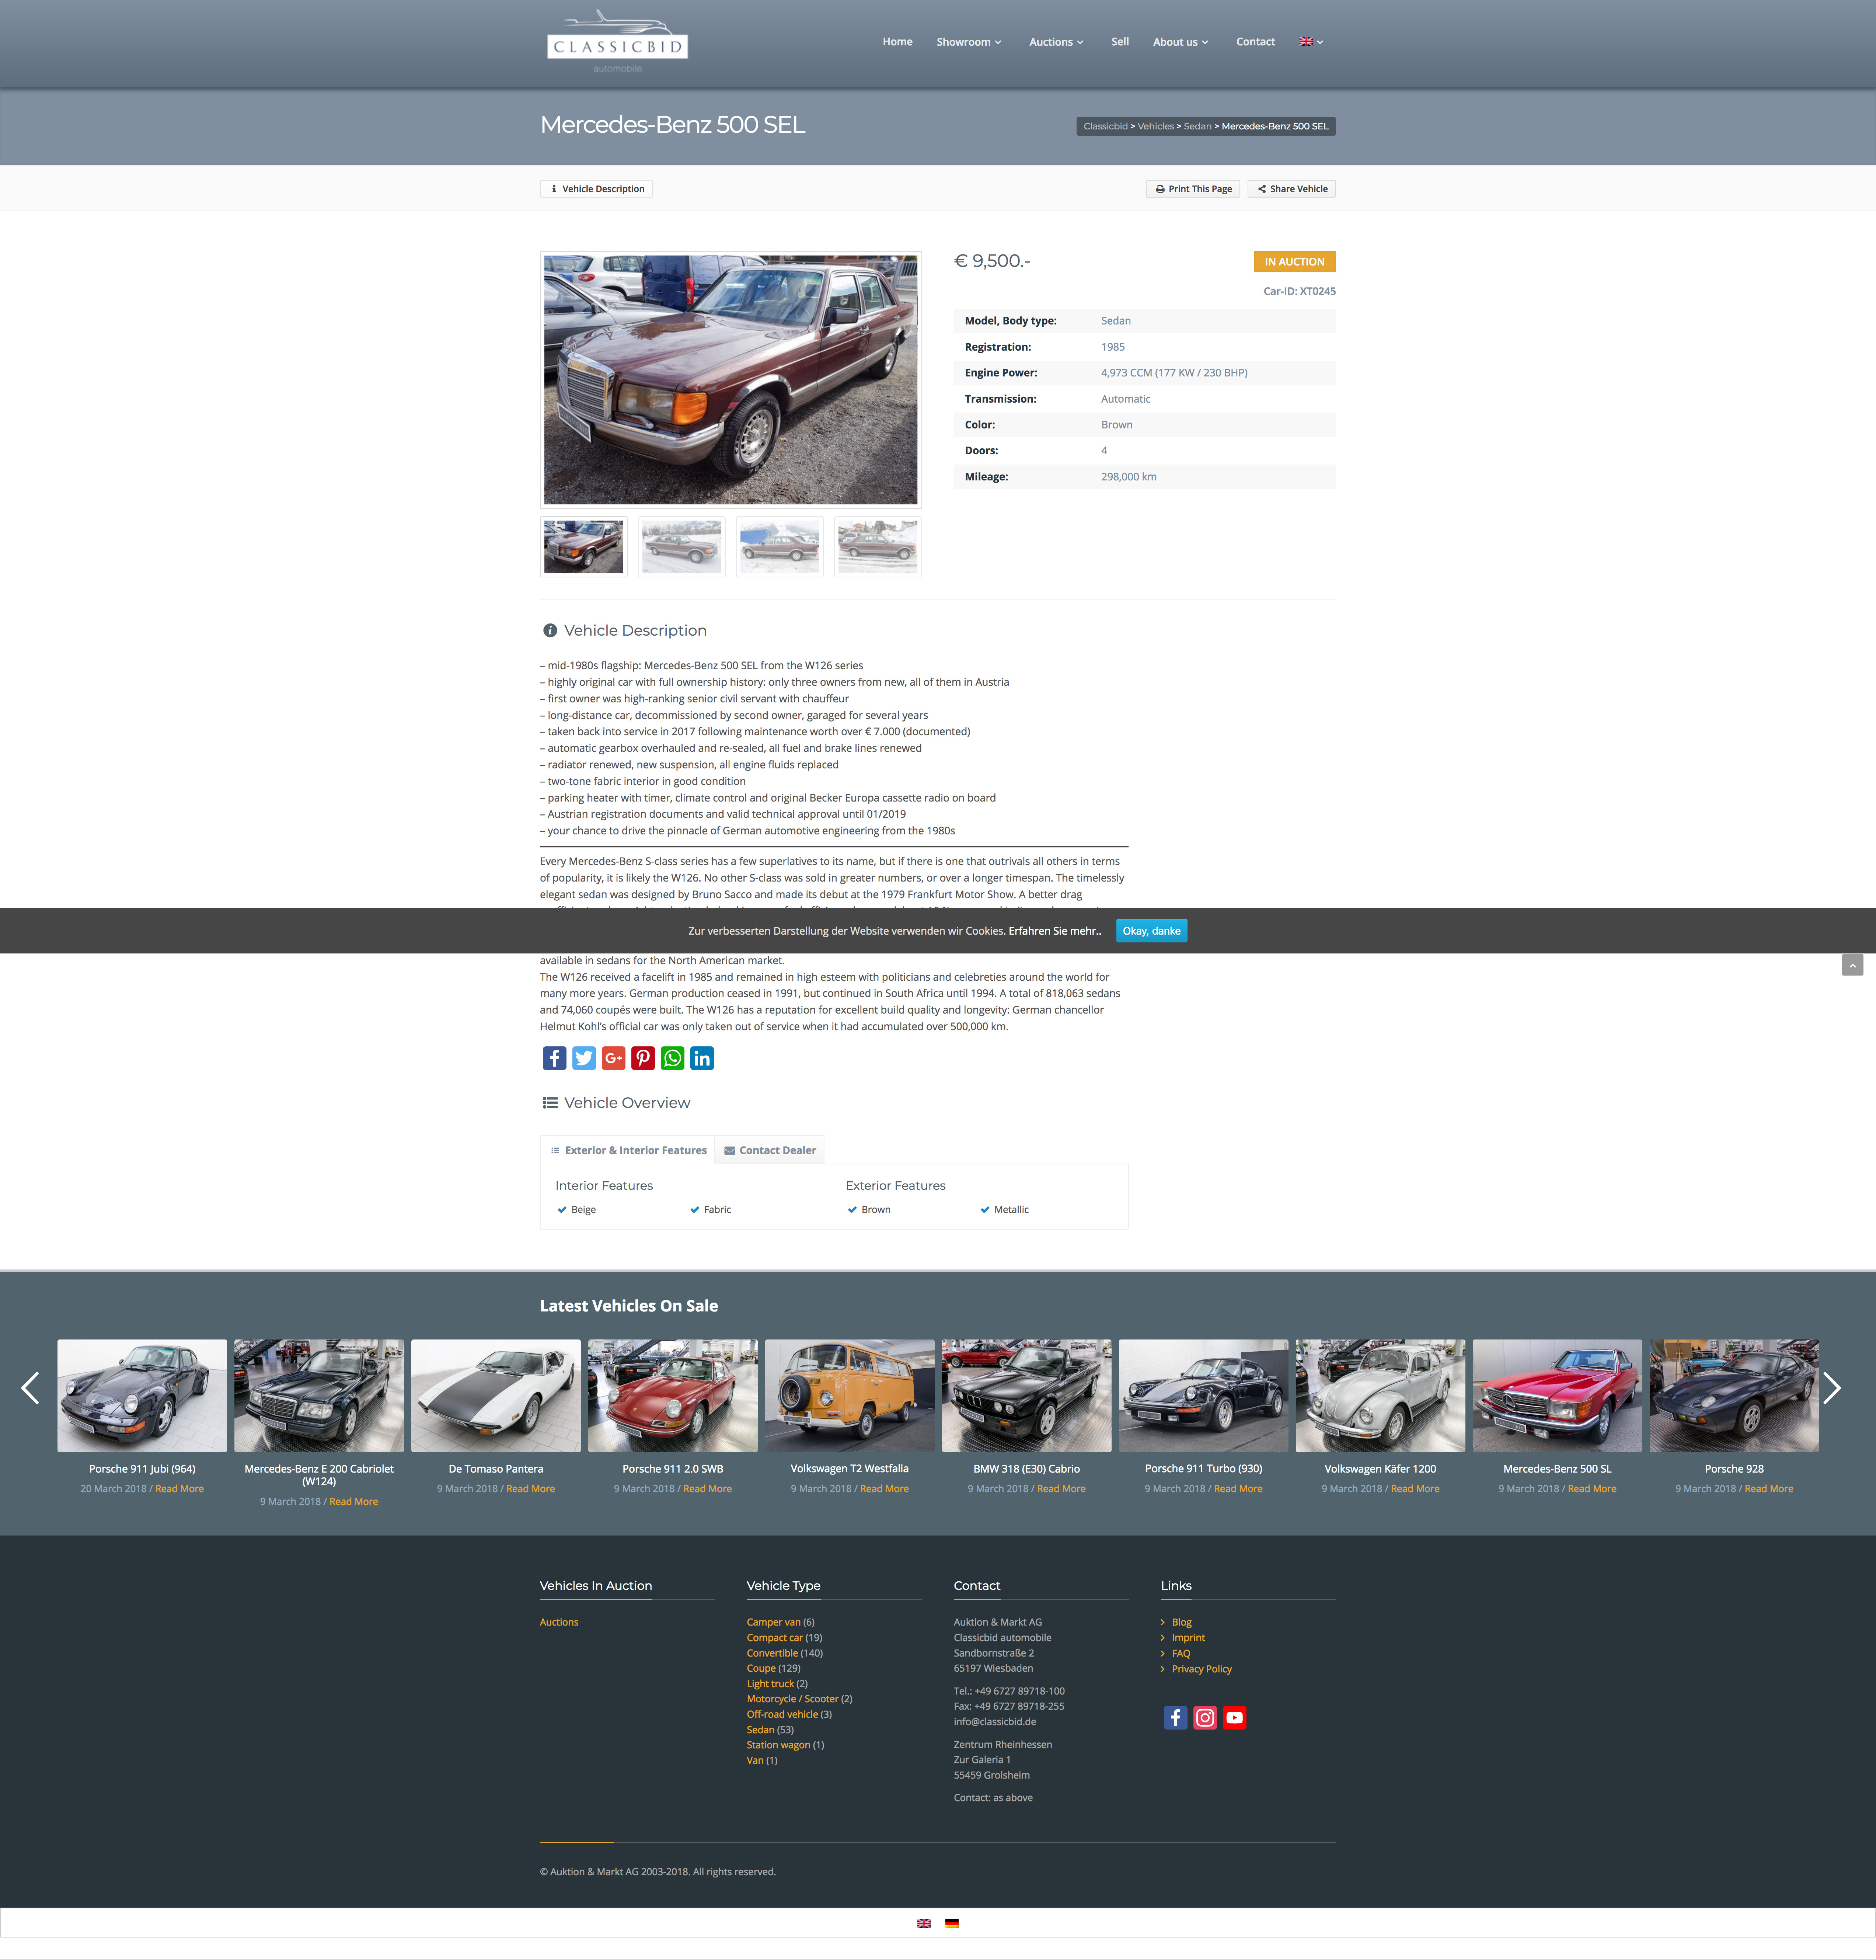1876x1960 pixels.
Task: Click Read More under Porsche 928
Action: click(x=1769, y=1489)
